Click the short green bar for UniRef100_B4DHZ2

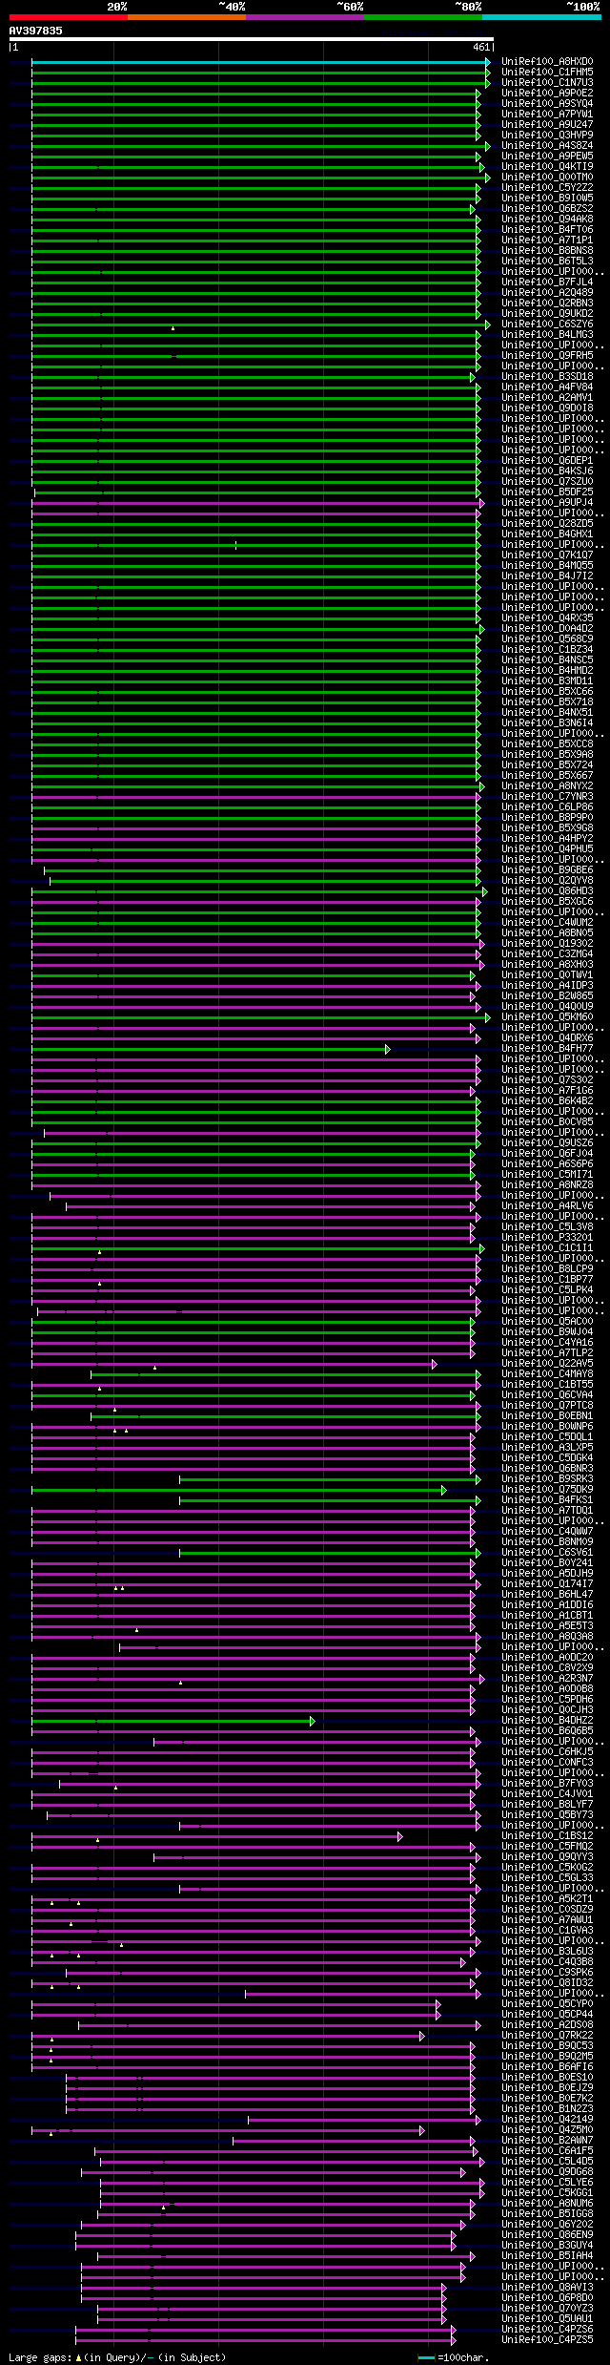[x=171, y=1722]
